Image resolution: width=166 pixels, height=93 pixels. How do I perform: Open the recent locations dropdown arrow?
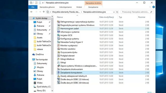40,12
